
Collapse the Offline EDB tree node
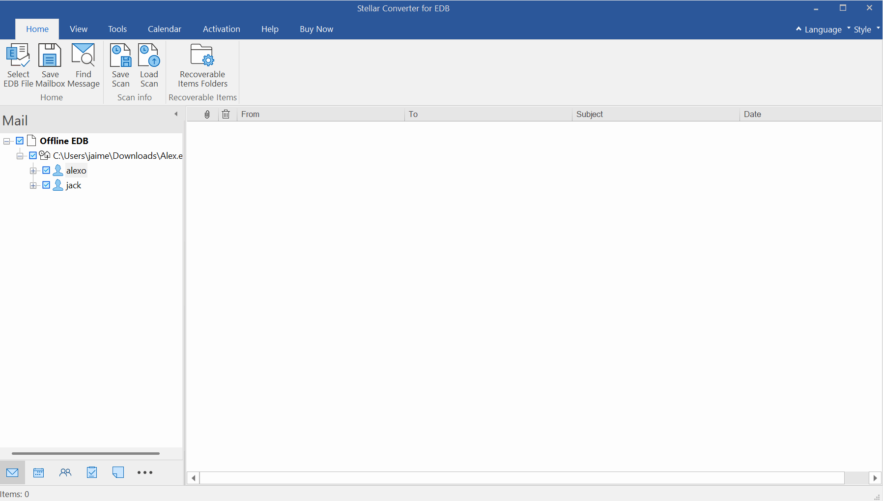coord(6,141)
